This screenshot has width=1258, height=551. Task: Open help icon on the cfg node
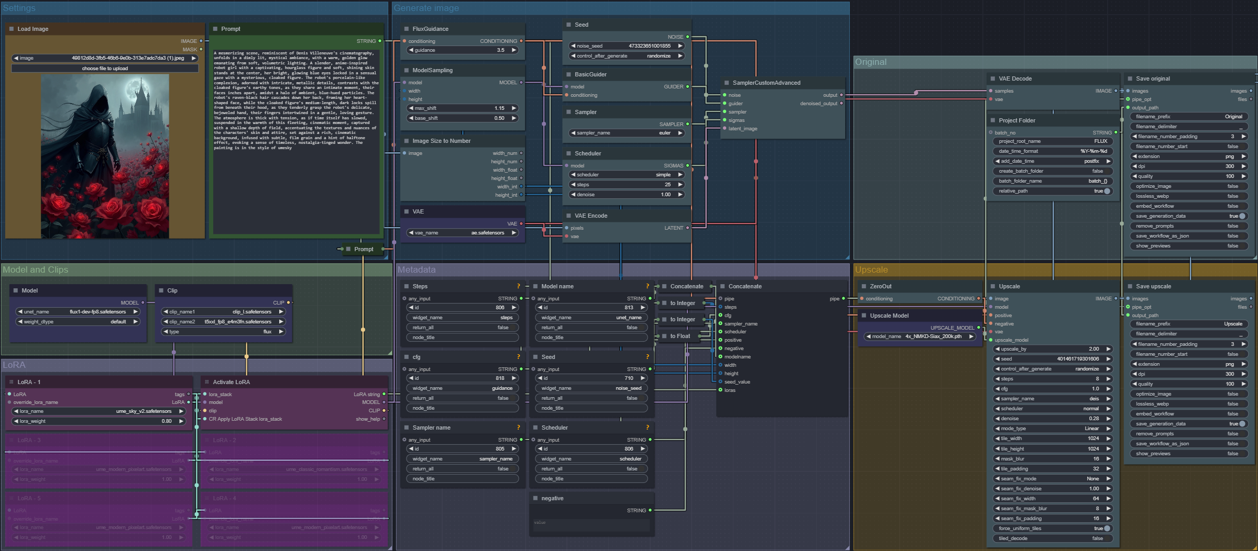pos(518,357)
